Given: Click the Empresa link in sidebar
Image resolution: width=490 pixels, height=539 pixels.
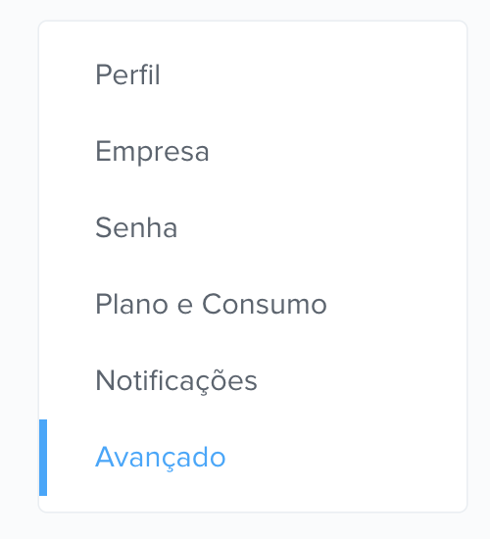Looking at the screenshot, I should (152, 151).
